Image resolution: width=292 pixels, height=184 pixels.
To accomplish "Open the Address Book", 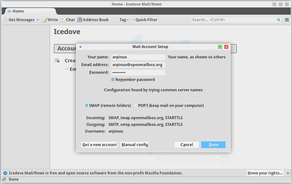I will tap(93, 20).
